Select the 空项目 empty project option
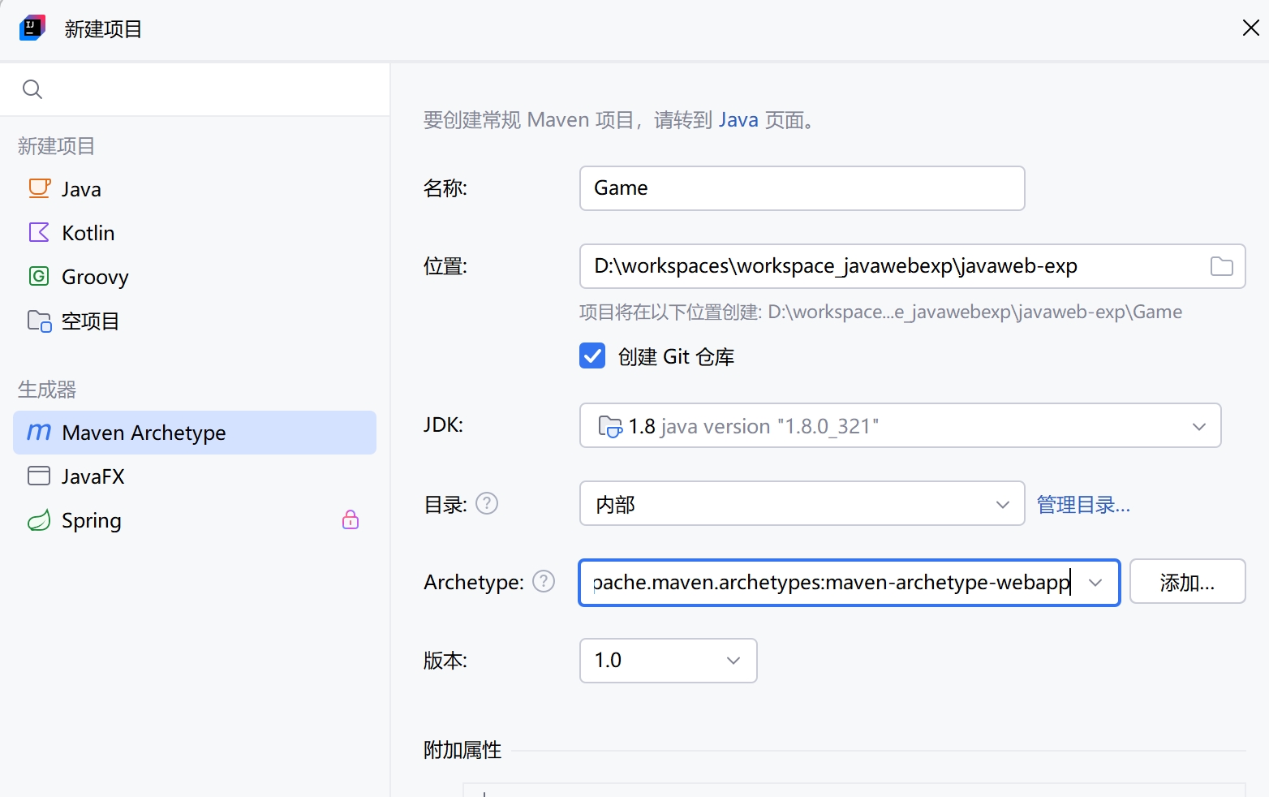 [x=90, y=321]
